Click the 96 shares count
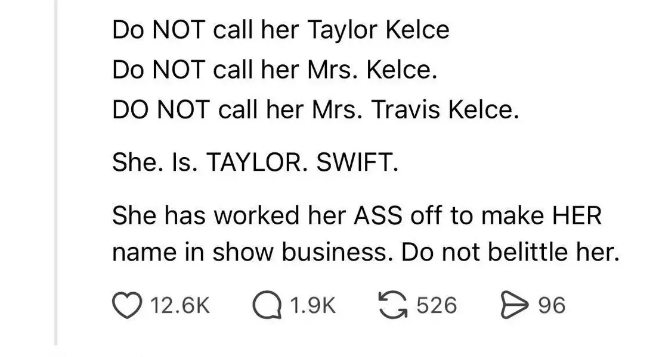Viewport: 653px width, 357px height. (x=551, y=305)
